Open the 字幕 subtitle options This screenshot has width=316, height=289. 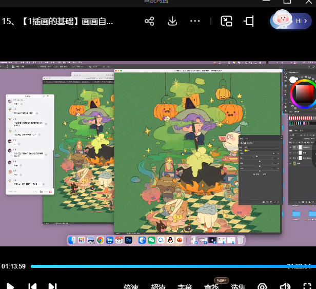[x=185, y=286]
